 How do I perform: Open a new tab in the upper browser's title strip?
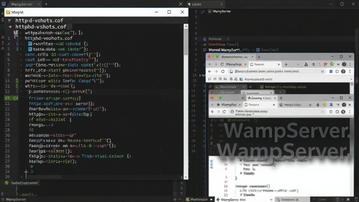(x=259, y=57)
